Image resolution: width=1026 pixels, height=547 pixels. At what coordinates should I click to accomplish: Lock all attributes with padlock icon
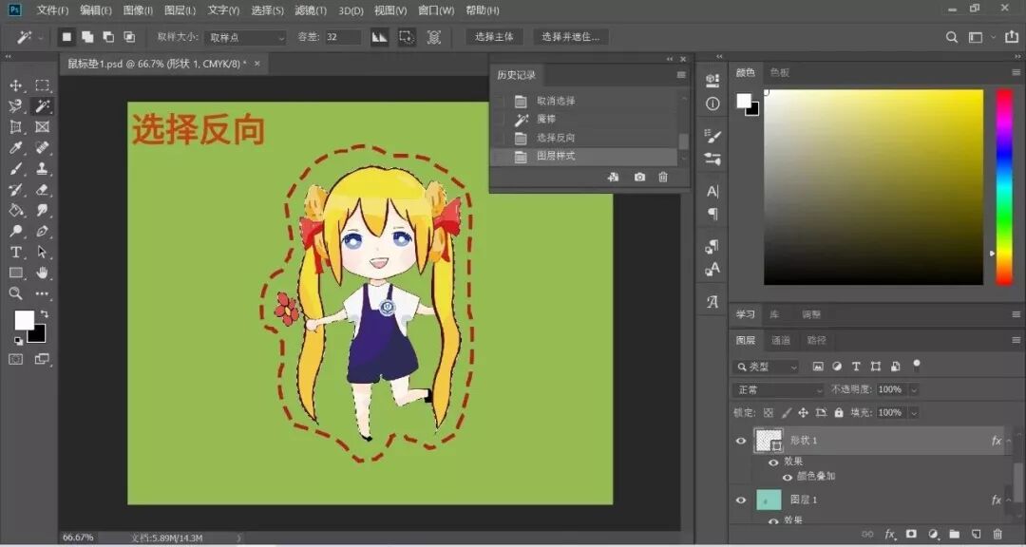[x=839, y=413]
